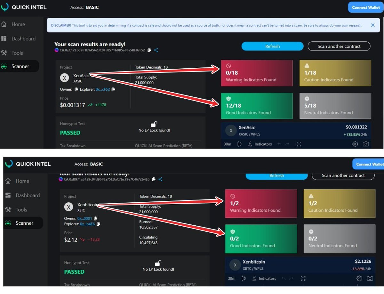Click the unlocked padlock in Xenbitcoin honeypot panel
Image resolution: width=384 pixels, height=294 pixels.
tap(158, 263)
